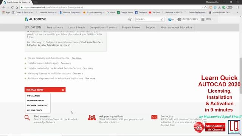Open the Google Sheets bookmark

(x=125, y=12)
